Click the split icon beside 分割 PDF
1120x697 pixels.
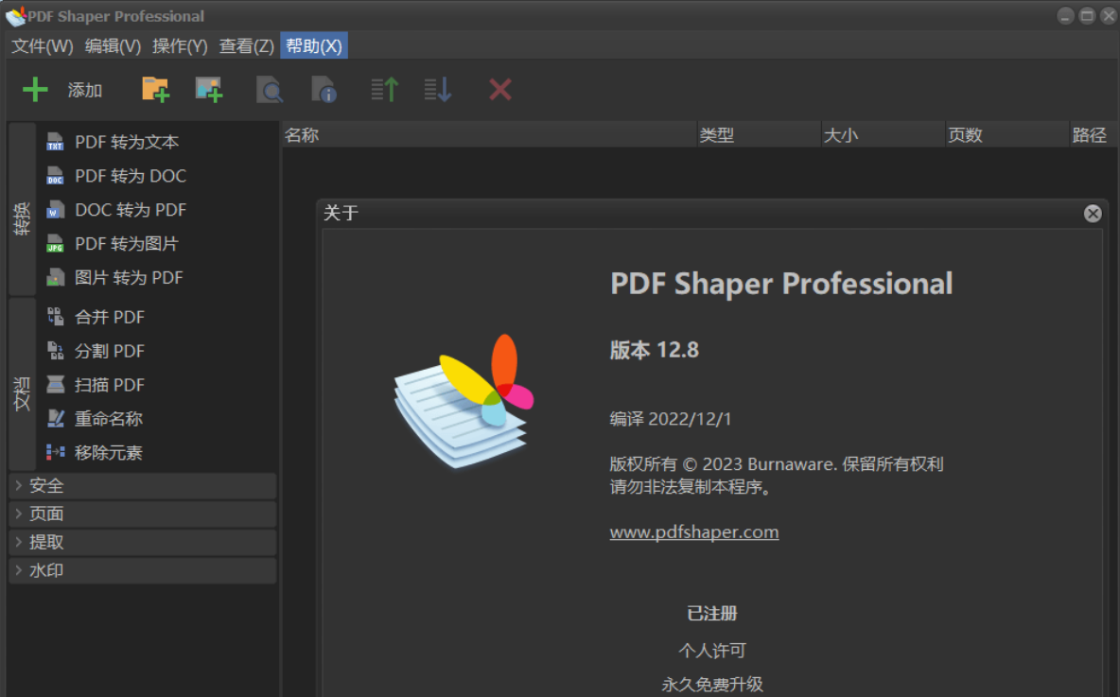click(x=55, y=351)
